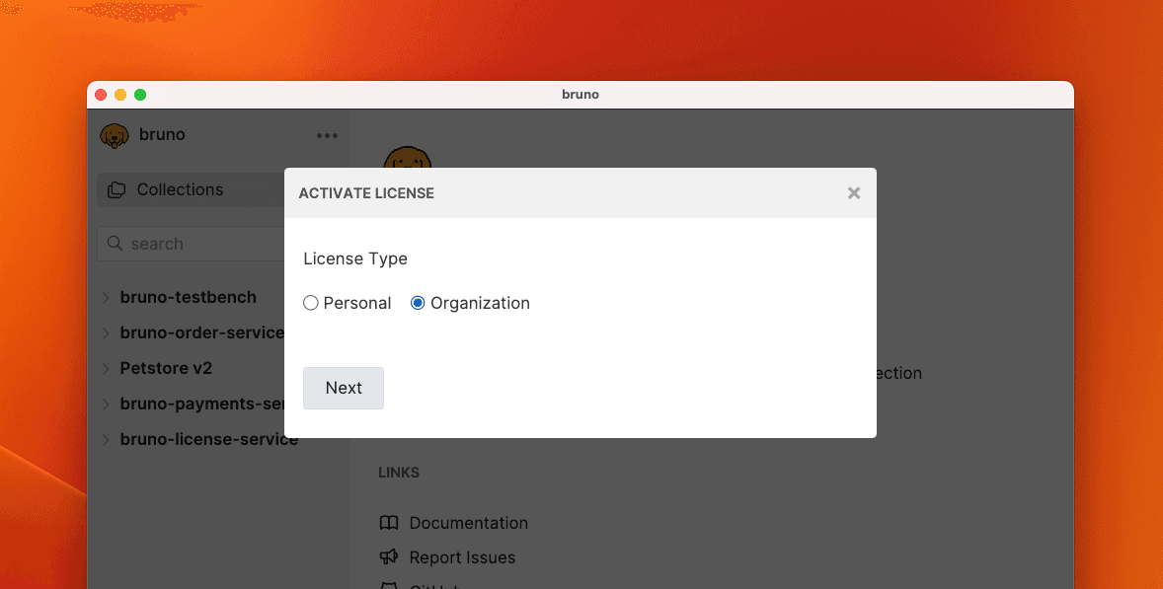1163x589 pixels.
Task: Click the red close window button
Action: click(x=101, y=95)
